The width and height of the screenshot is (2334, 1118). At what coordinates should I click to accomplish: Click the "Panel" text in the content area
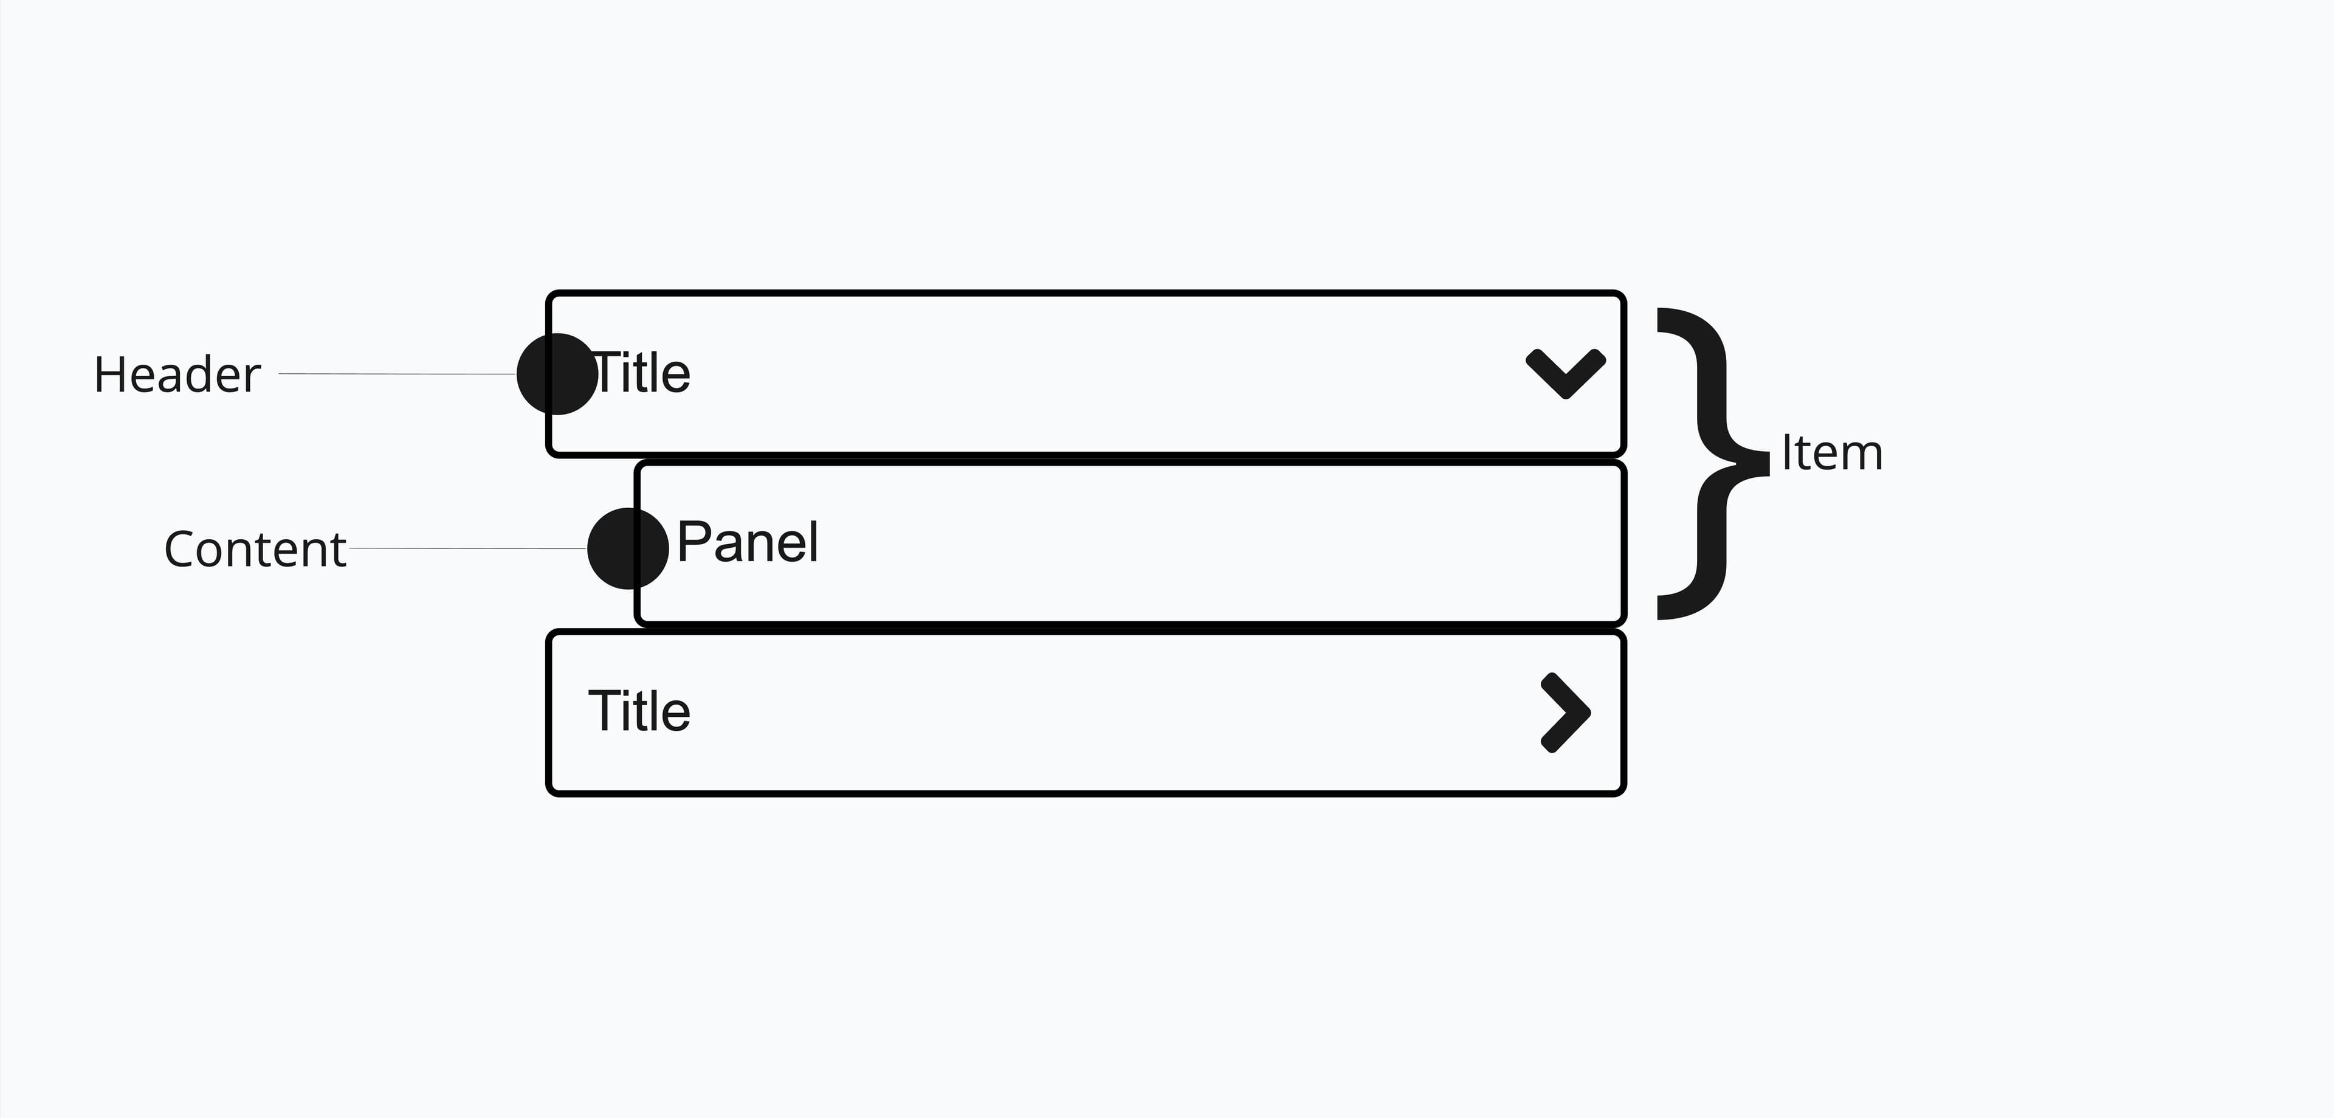(x=748, y=542)
